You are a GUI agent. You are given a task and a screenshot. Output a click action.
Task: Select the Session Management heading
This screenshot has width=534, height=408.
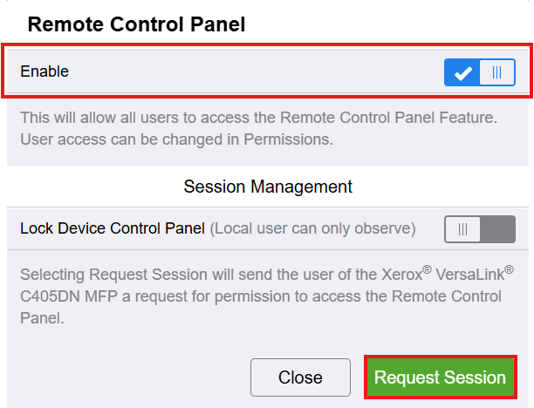[x=268, y=187]
